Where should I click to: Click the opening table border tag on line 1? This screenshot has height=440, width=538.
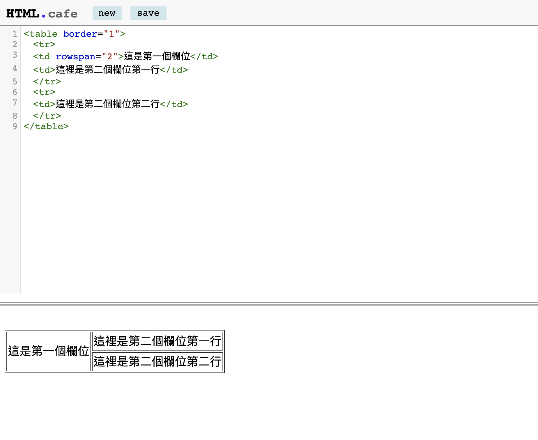tap(75, 34)
